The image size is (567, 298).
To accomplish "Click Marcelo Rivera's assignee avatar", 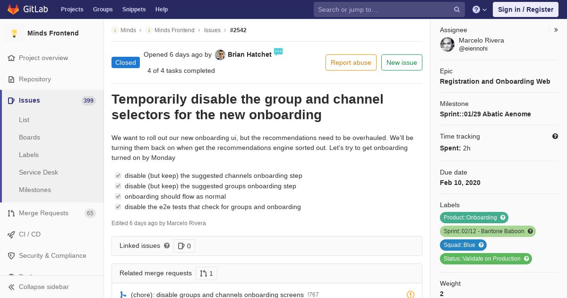I will (x=447, y=44).
